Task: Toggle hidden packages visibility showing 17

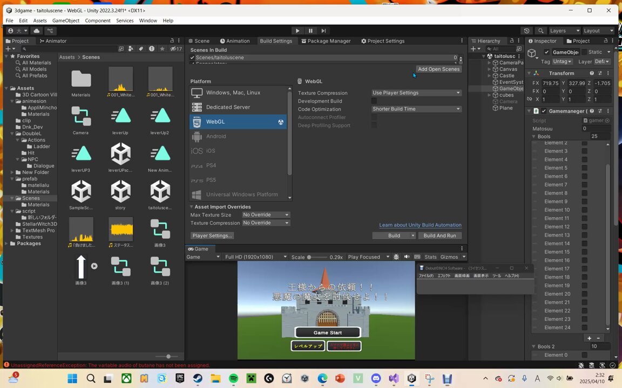Action: pyautogui.click(x=175, y=48)
